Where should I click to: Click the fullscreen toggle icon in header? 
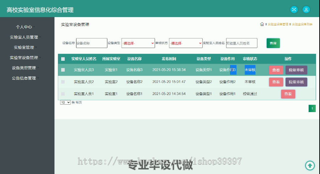294,9
